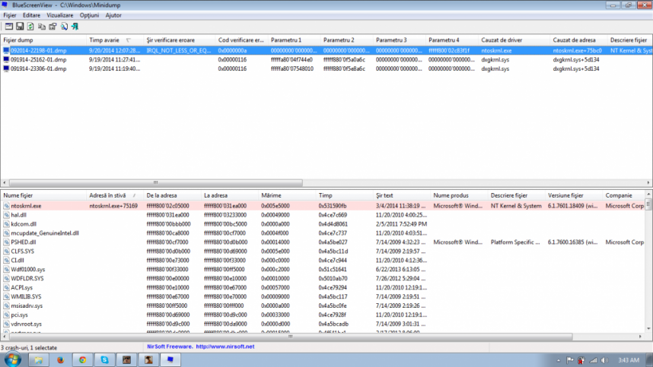Screen dimensions: 653x367
Task: Click the Windows Start button
Action: point(13,359)
